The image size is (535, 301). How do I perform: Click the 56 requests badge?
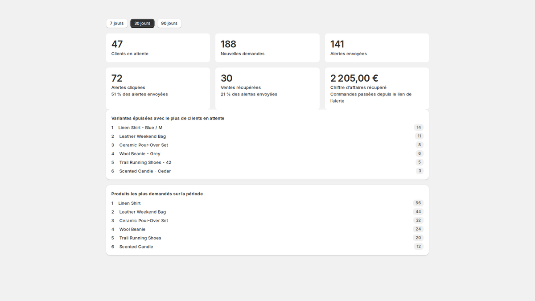[418, 203]
